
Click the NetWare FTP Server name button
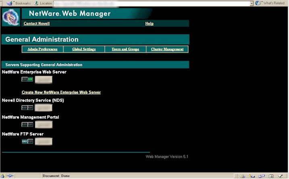click(44, 142)
